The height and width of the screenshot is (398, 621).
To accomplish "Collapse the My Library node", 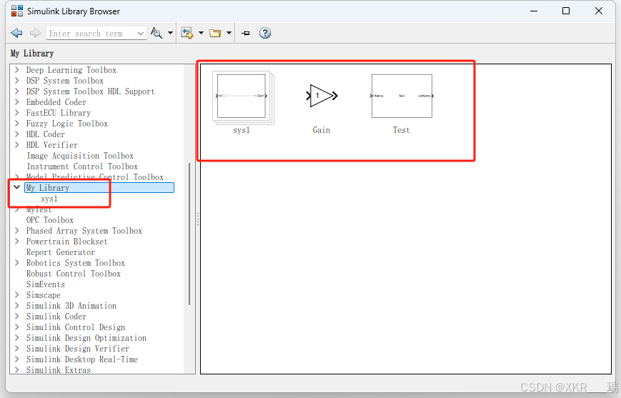I will click(16, 187).
